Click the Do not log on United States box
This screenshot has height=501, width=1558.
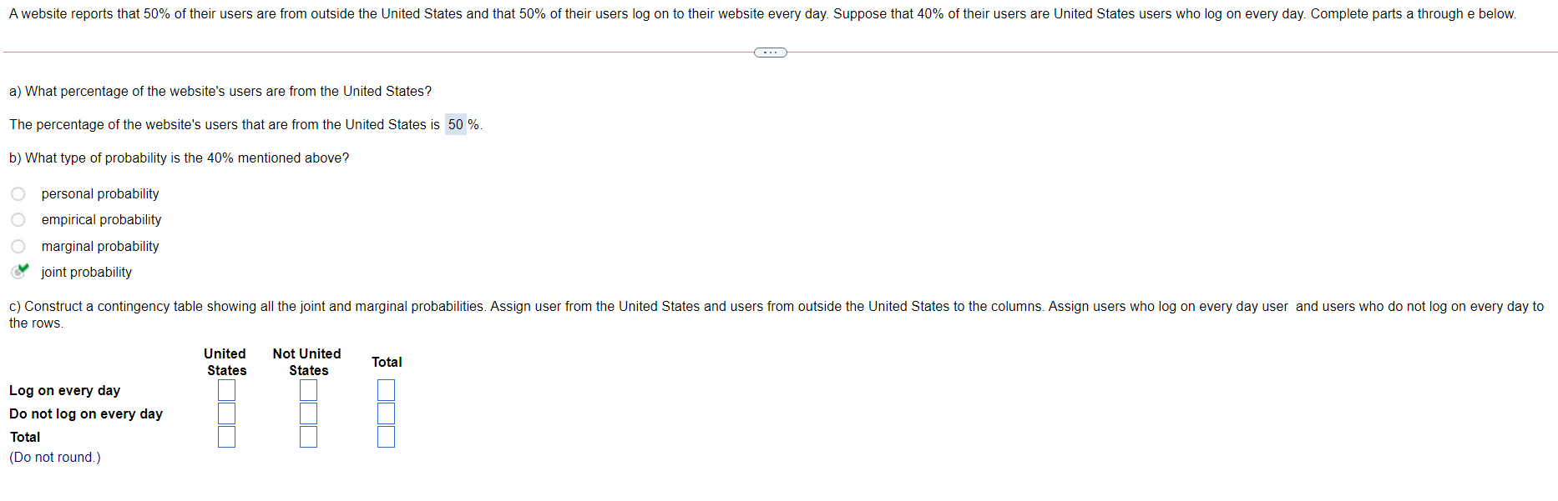(x=226, y=413)
